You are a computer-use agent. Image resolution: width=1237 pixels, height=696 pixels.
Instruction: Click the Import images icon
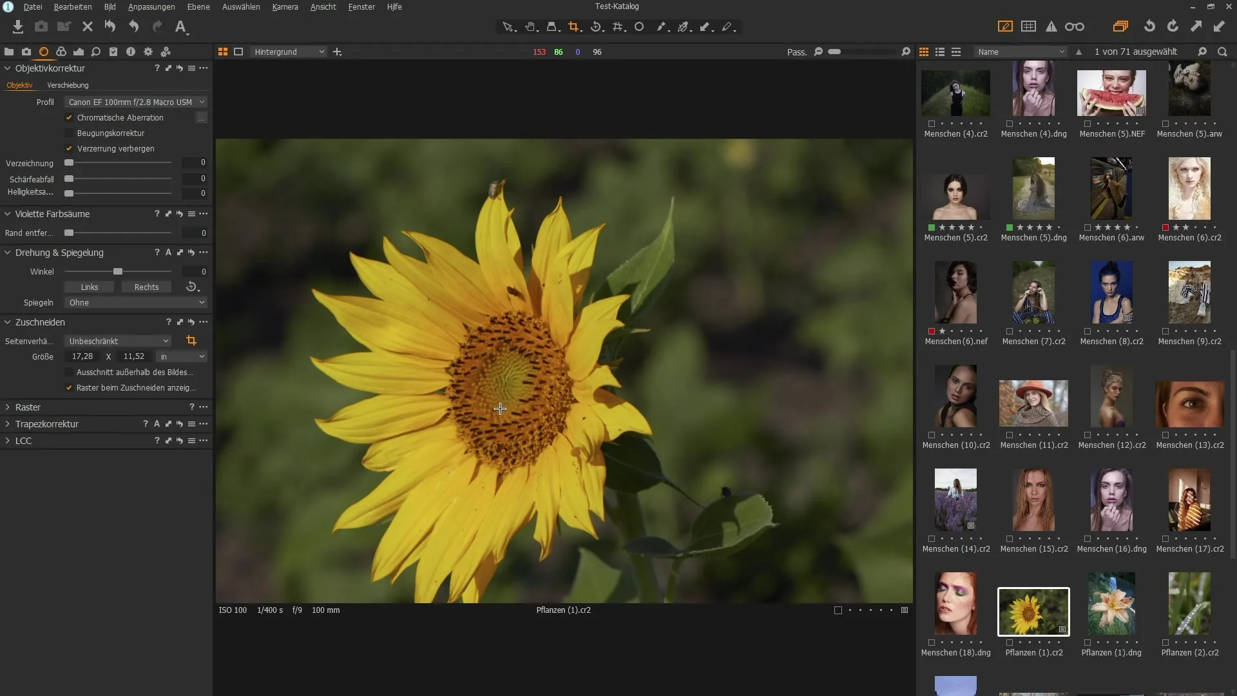pyautogui.click(x=18, y=26)
